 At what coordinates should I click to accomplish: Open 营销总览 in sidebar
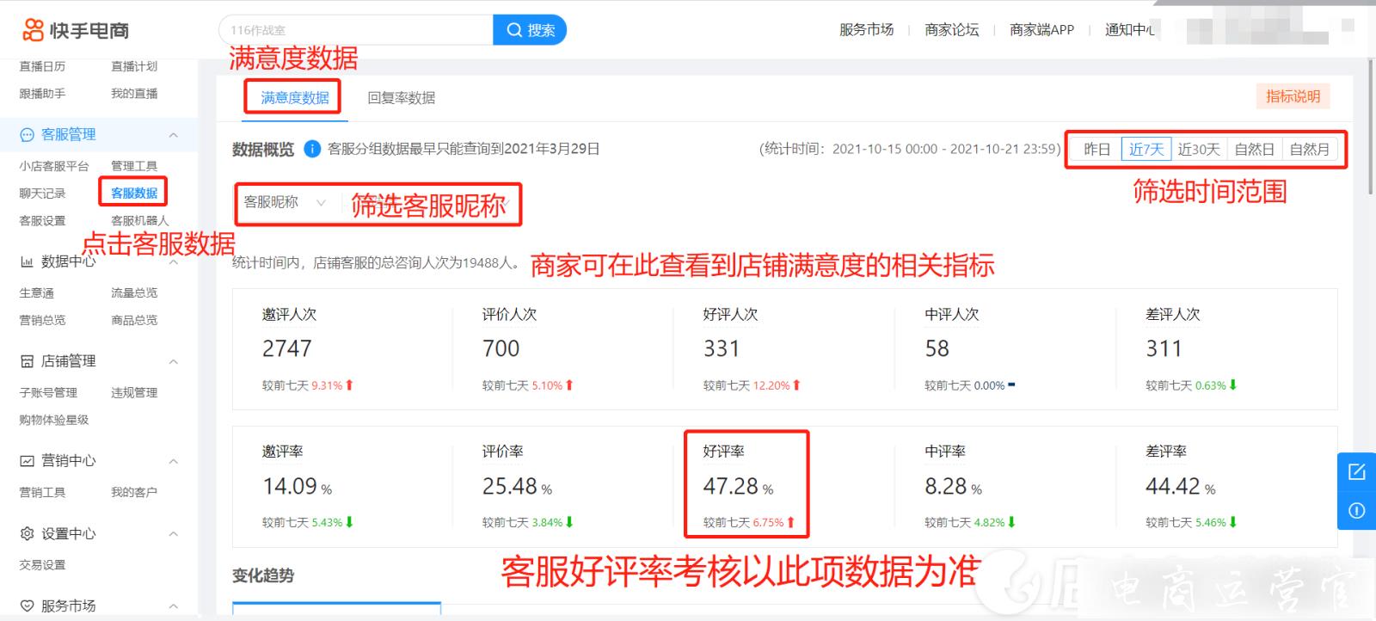[x=42, y=320]
